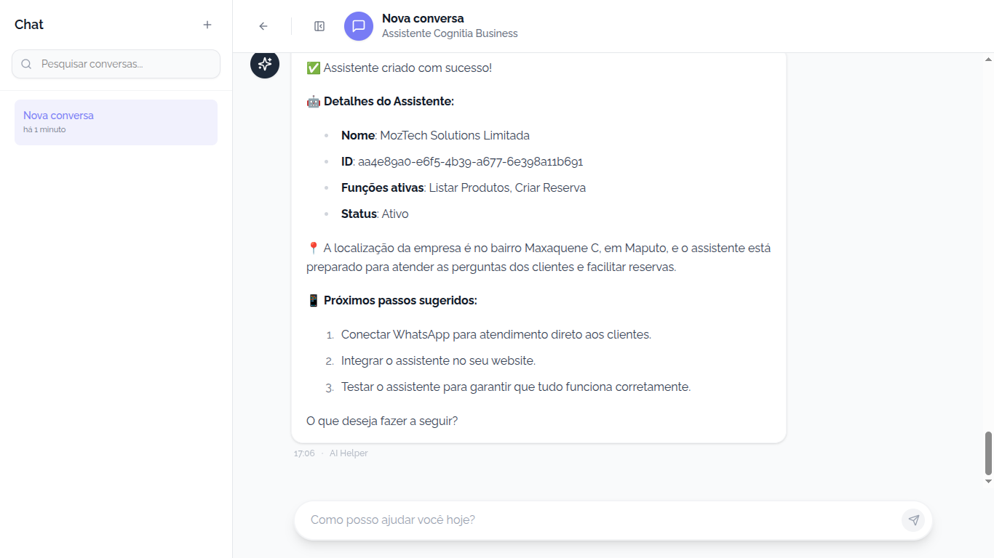Click the Conectar WhatsApp suggested step
This screenshot has width=994, height=558.
[496, 335]
